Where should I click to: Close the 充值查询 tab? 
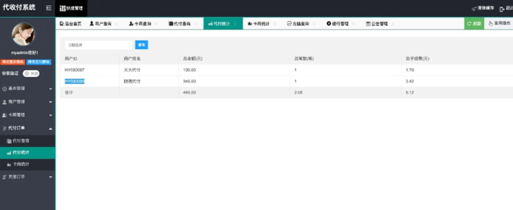[x=314, y=24]
